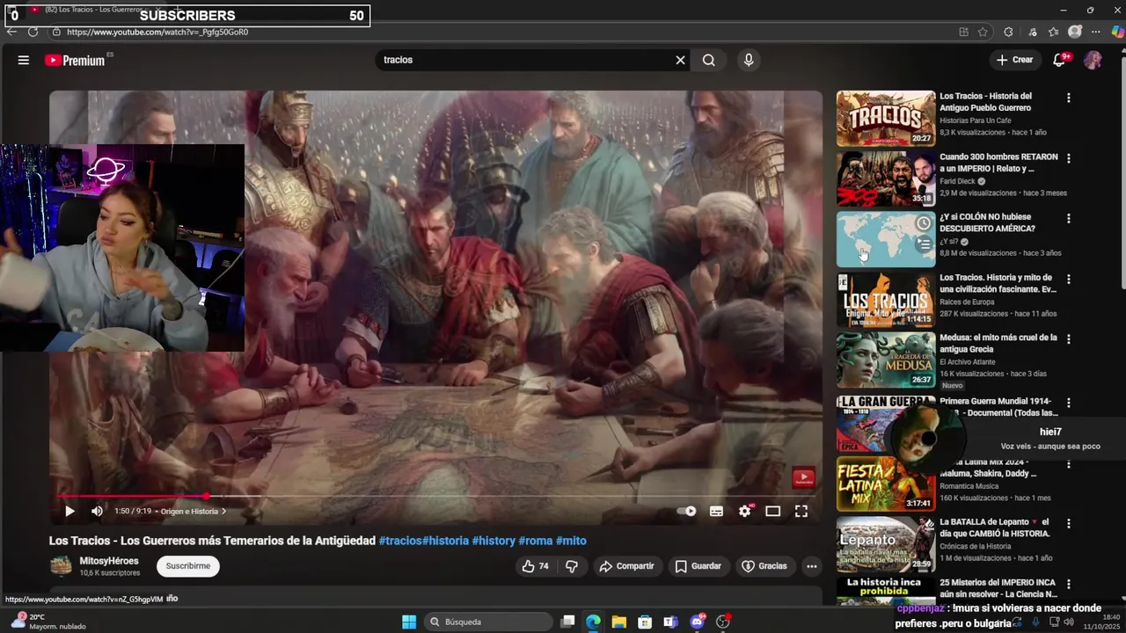Run search with the magnifying glass icon
The width and height of the screenshot is (1126, 633).
(709, 60)
